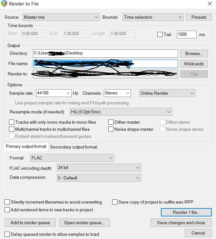This screenshot has width=216, height=239.
Task: Click Browse to choose output directory
Action: (194, 53)
